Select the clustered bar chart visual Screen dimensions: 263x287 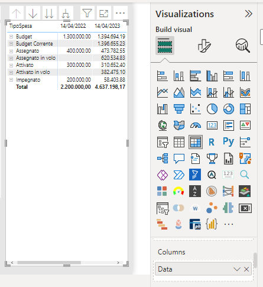[196, 76]
